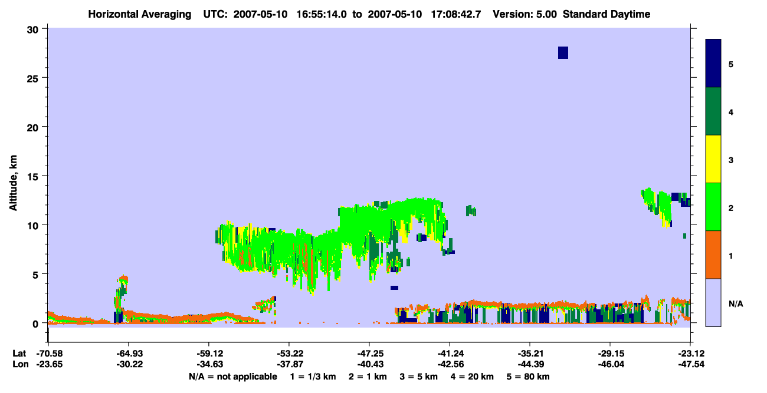The image size is (767, 393).
Task: Click the altitude tick label 15
Action: click(34, 176)
